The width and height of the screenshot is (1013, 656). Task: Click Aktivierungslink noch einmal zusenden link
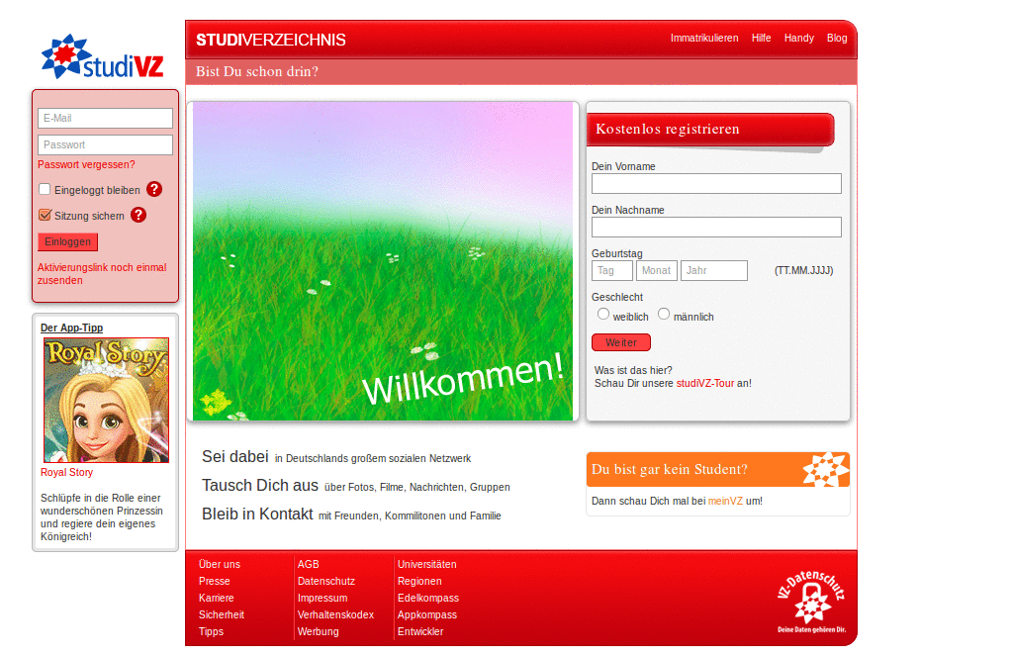tap(102, 274)
